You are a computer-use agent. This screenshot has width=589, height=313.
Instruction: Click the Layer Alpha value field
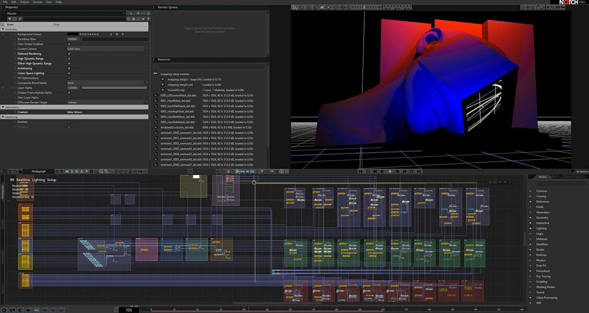point(74,88)
